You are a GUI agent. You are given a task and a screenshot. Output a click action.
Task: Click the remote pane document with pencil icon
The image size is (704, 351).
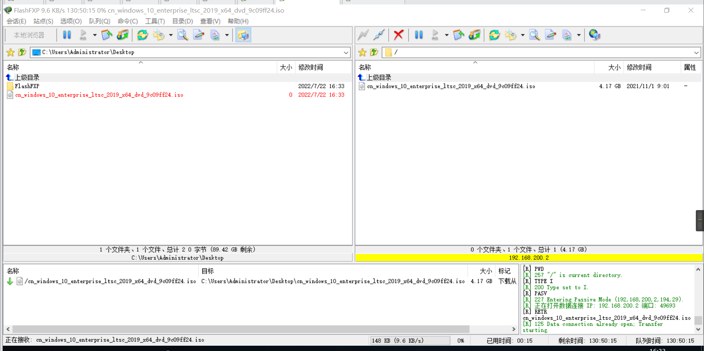pos(551,35)
